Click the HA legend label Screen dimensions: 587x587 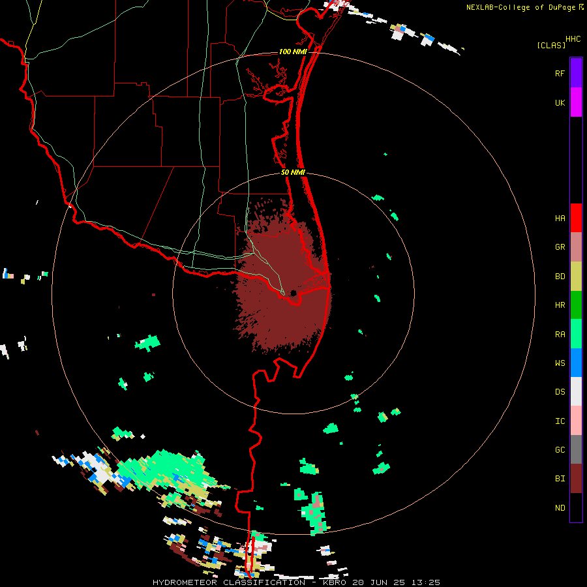pos(560,218)
